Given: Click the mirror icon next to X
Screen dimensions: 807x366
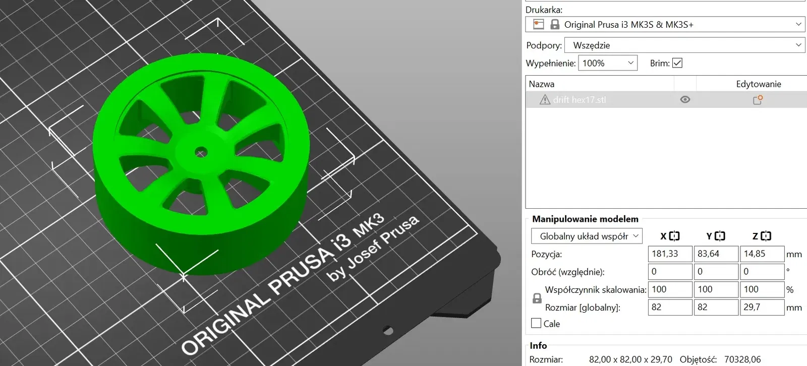Looking at the screenshot, I should click(x=674, y=236).
